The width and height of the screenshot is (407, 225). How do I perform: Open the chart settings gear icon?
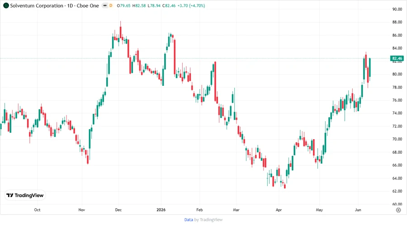pos(398,210)
